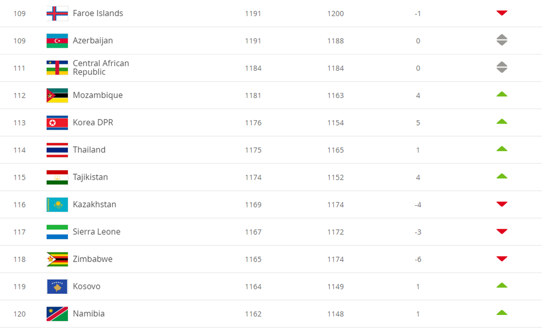This screenshot has width=546, height=331.
Task: Open the Thailand team link
Action: click(x=89, y=150)
